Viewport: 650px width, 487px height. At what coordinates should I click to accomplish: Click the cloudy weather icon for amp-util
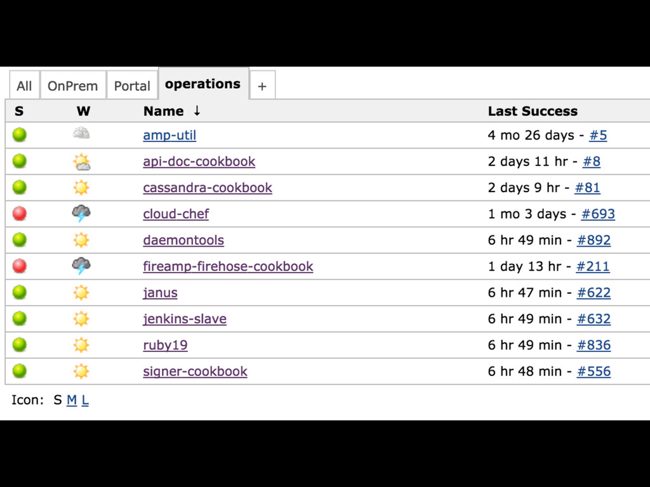click(x=81, y=134)
